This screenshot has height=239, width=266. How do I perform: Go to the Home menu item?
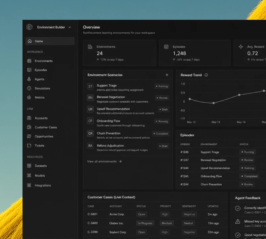pos(50,41)
